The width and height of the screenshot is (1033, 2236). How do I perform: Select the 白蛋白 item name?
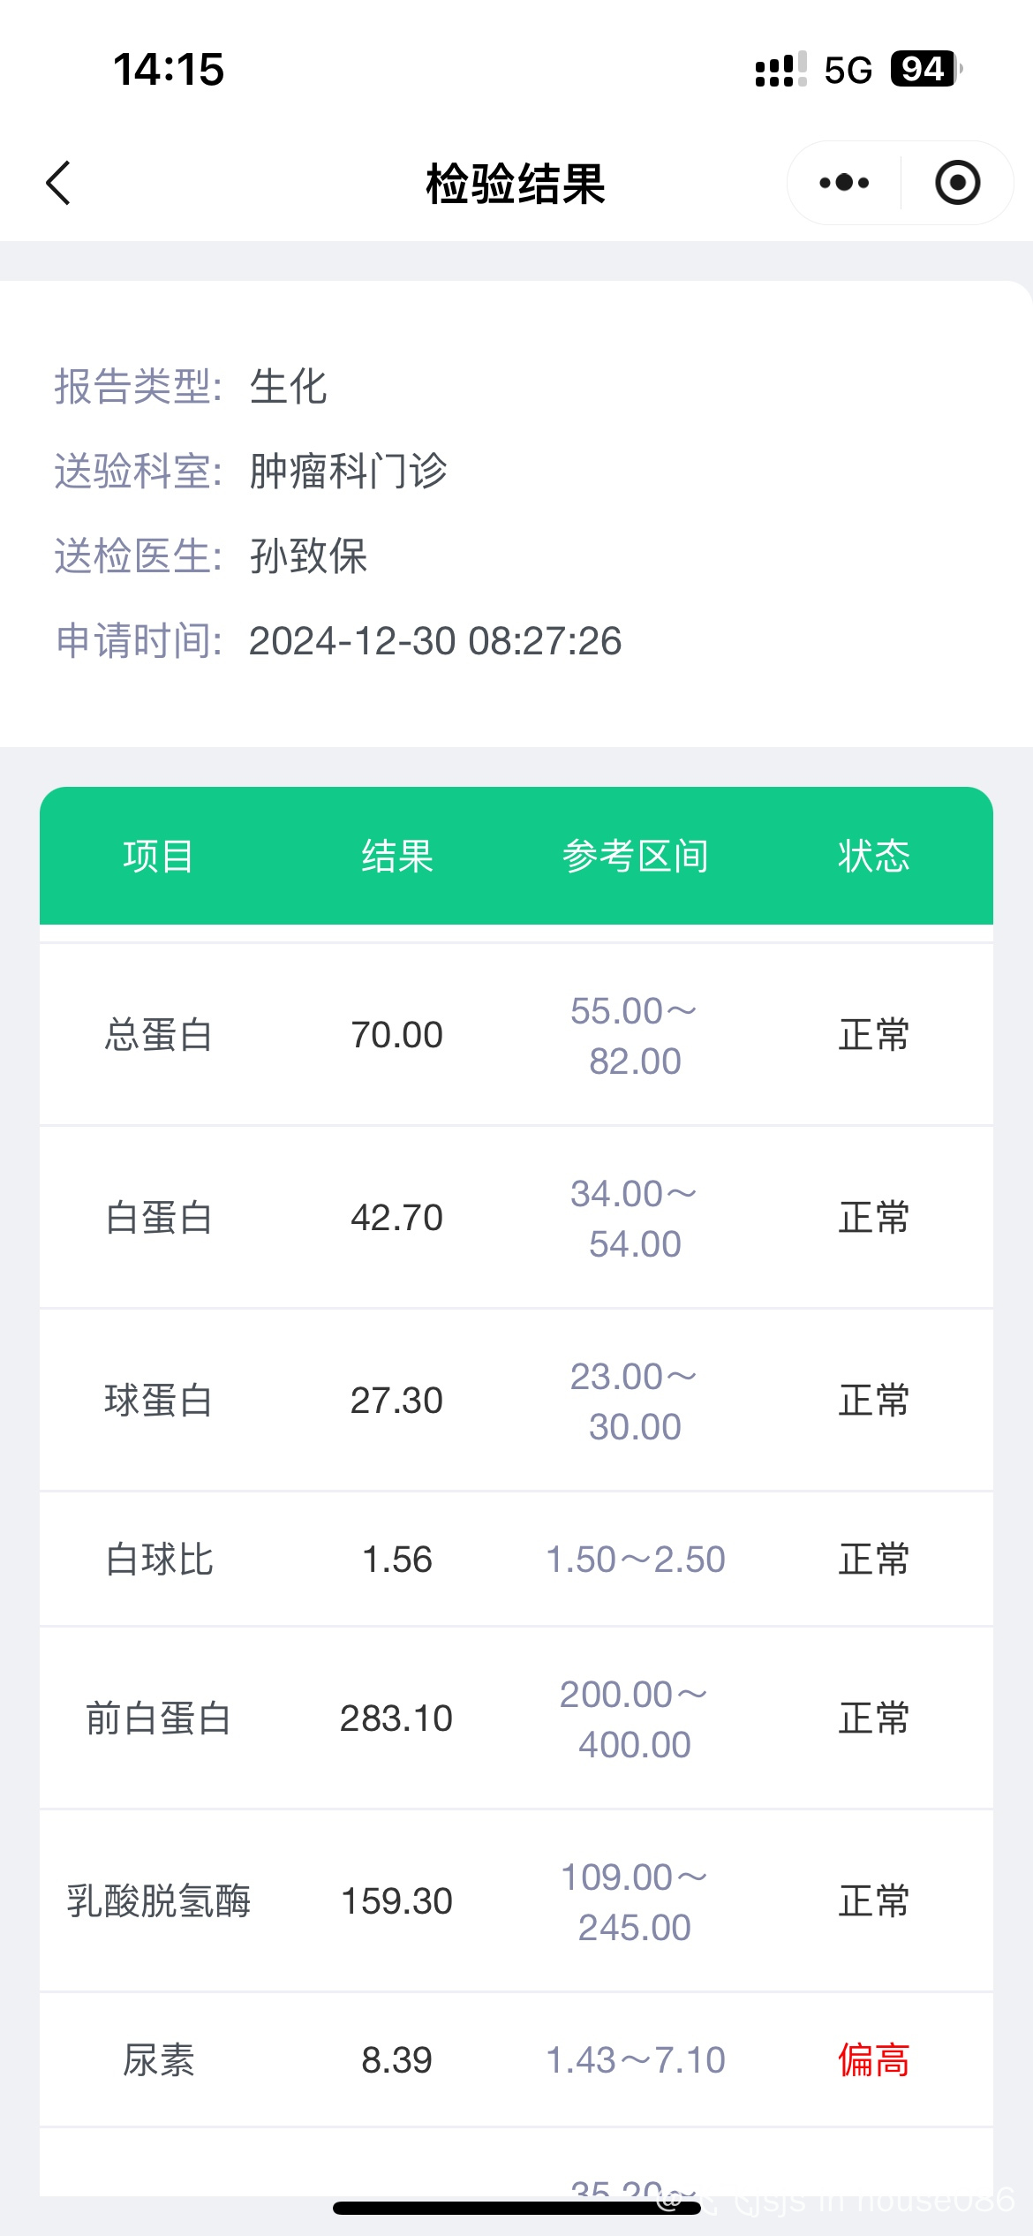[x=159, y=1218]
